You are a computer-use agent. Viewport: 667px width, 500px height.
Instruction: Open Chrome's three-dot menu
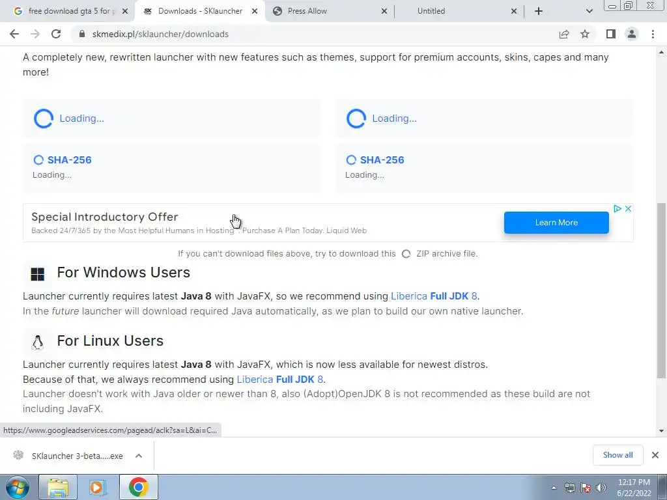[653, 34]
